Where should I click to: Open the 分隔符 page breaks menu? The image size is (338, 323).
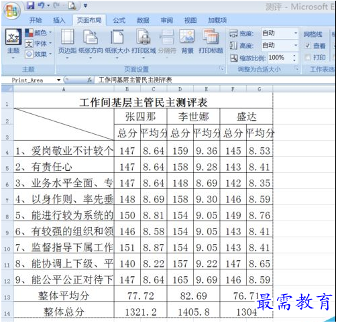point(167,44)
